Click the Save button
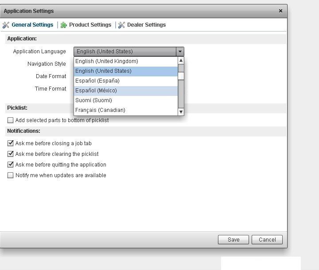This screenshot has height=270, width=319. click(x=233, y=240)
